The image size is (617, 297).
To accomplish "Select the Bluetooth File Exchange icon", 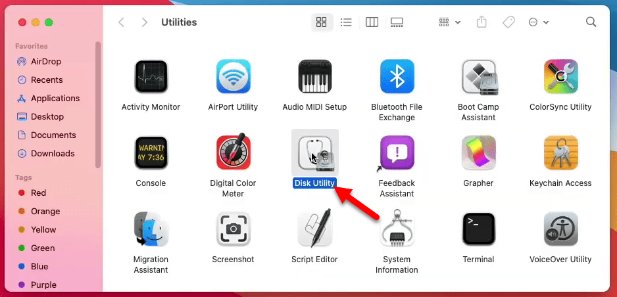I will [x=397, y=77].
